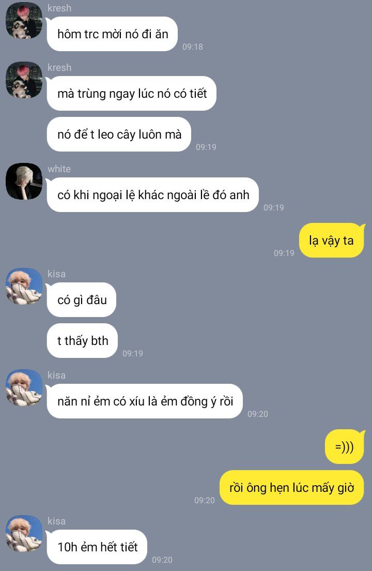Select message 'mà trùng ngay lúc nó có tiết'
372x571 pixels.
click(x=132, y=93)
